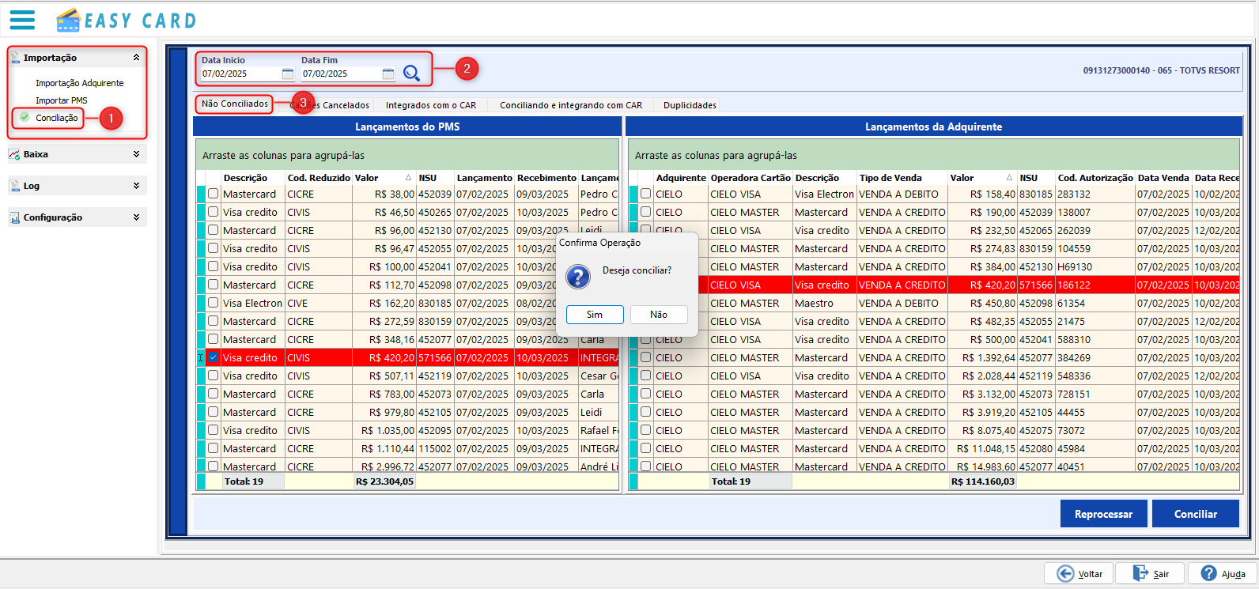
Task: Click the green check icon beside Conciliação
Action: [x=25, y=118]
